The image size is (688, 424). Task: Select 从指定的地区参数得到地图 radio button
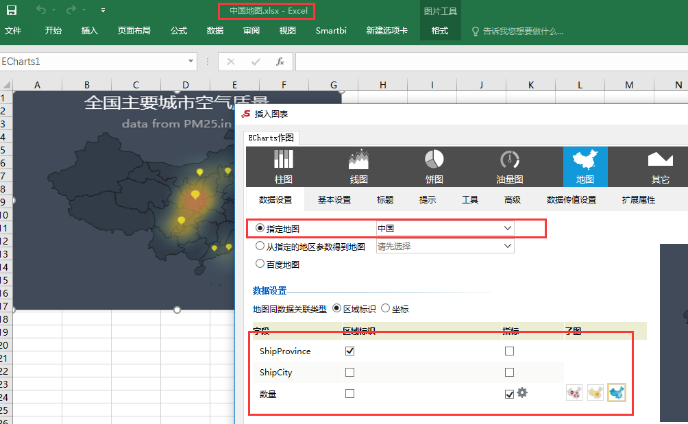(x=260, y=246)
